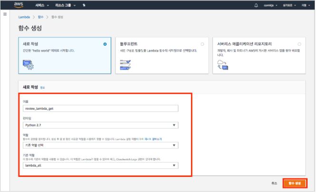This screenshot has height=194, width=318.
Task: Click the pin shortcut icon in the header
Action: pyautogui.click(x=84, y=5)
